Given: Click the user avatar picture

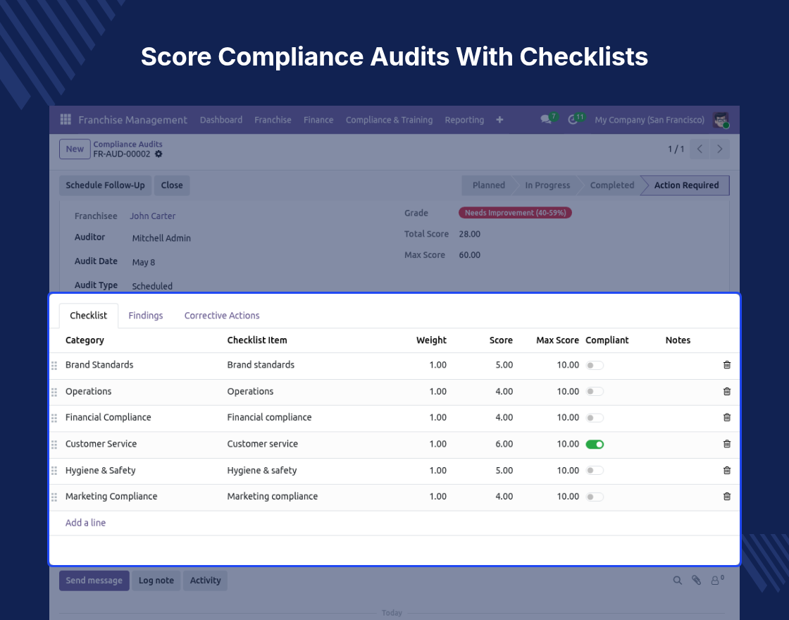Looking at the screenshot, I should pyautogui.click(x=721, y=120).
